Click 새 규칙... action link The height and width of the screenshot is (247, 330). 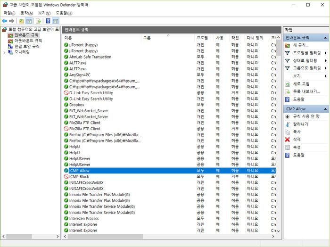click(x=301, y=45)
